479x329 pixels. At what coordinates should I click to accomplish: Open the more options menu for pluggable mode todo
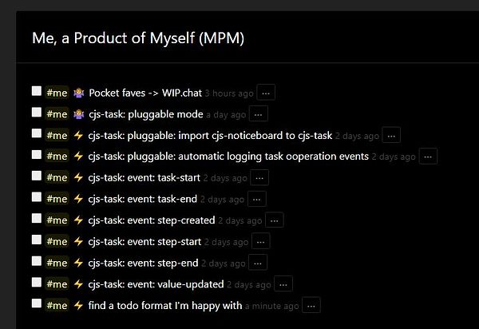pos(259,114)
